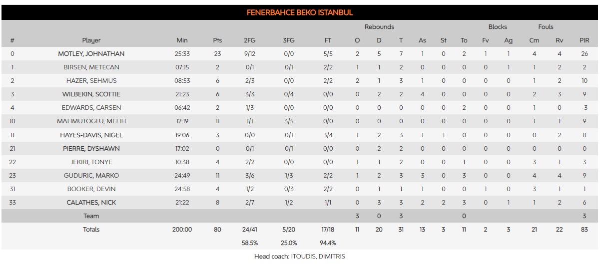Select the 3FG column header
The width and height of the screenshot is (600, 265).
(289, 40)
